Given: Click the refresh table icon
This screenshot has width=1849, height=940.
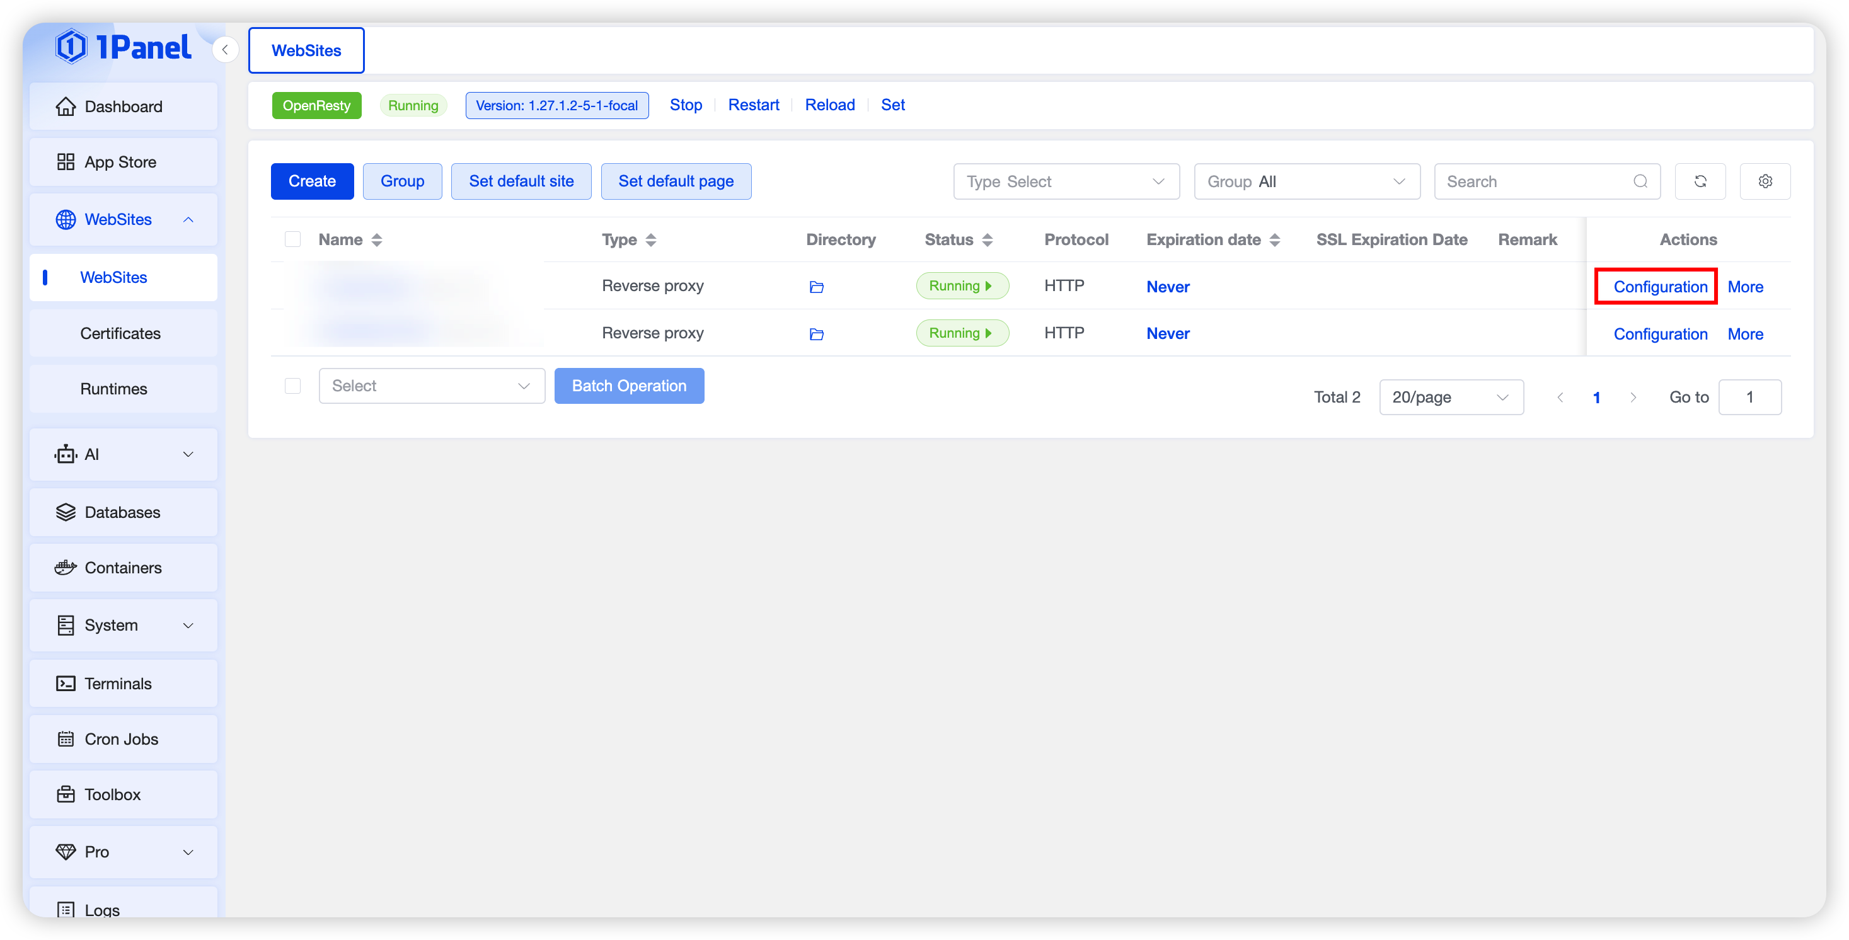Looking at the screenshot, I should click(1700, 181).
